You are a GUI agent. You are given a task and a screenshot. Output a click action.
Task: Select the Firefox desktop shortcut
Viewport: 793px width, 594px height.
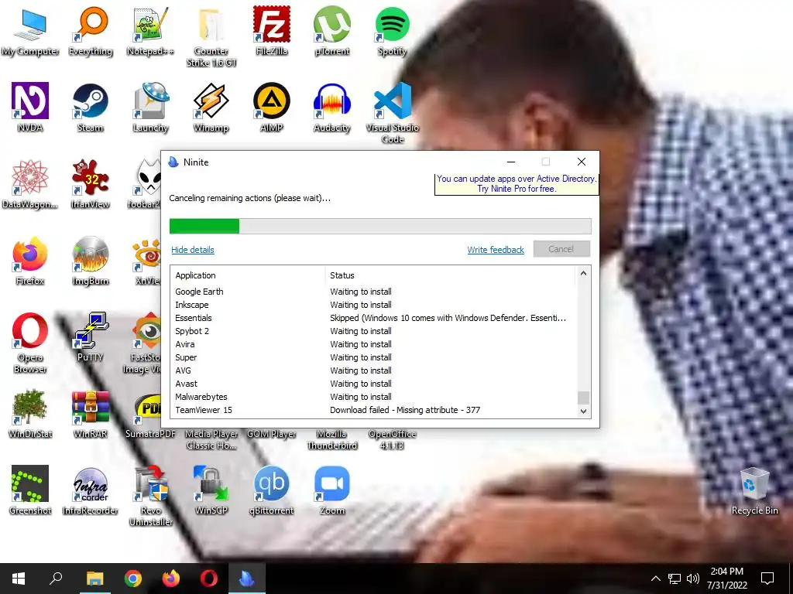point(30,261)
